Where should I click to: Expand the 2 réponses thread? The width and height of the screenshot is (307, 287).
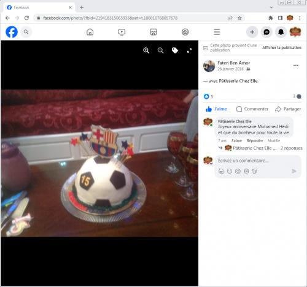[x=292, y=148]
